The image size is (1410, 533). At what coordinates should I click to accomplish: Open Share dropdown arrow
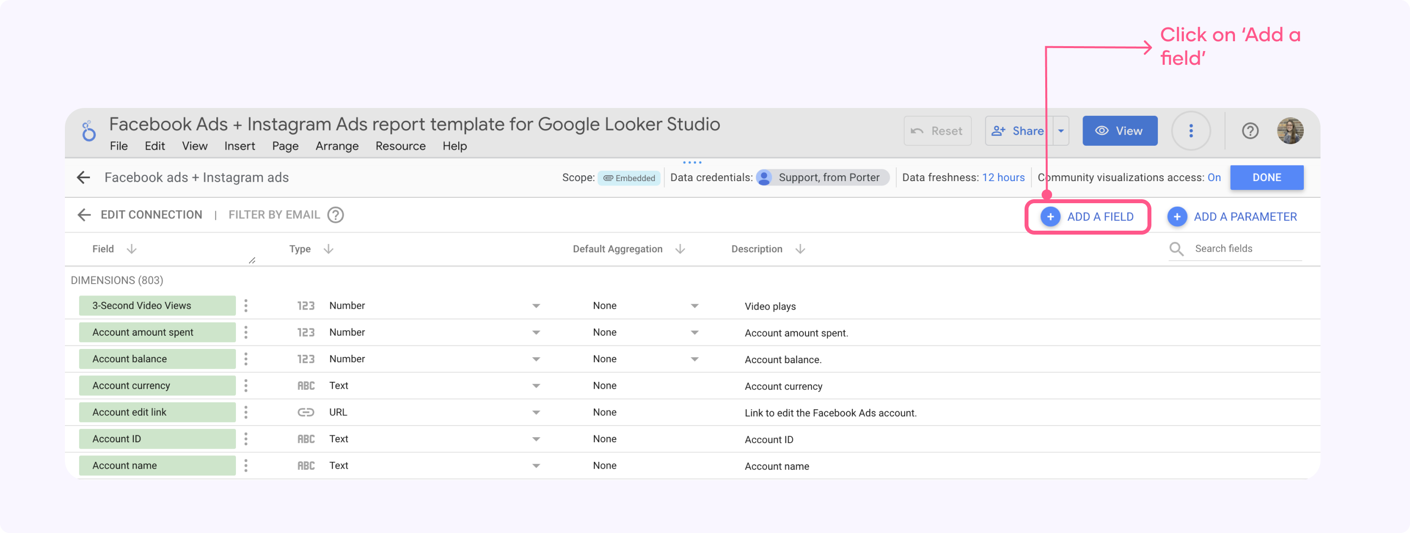[1061, 131]
